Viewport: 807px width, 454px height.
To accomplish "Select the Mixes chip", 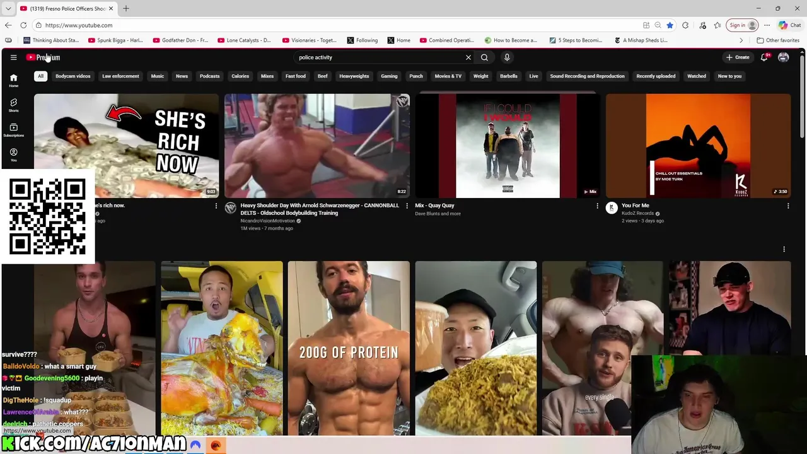I will point(267,76).
